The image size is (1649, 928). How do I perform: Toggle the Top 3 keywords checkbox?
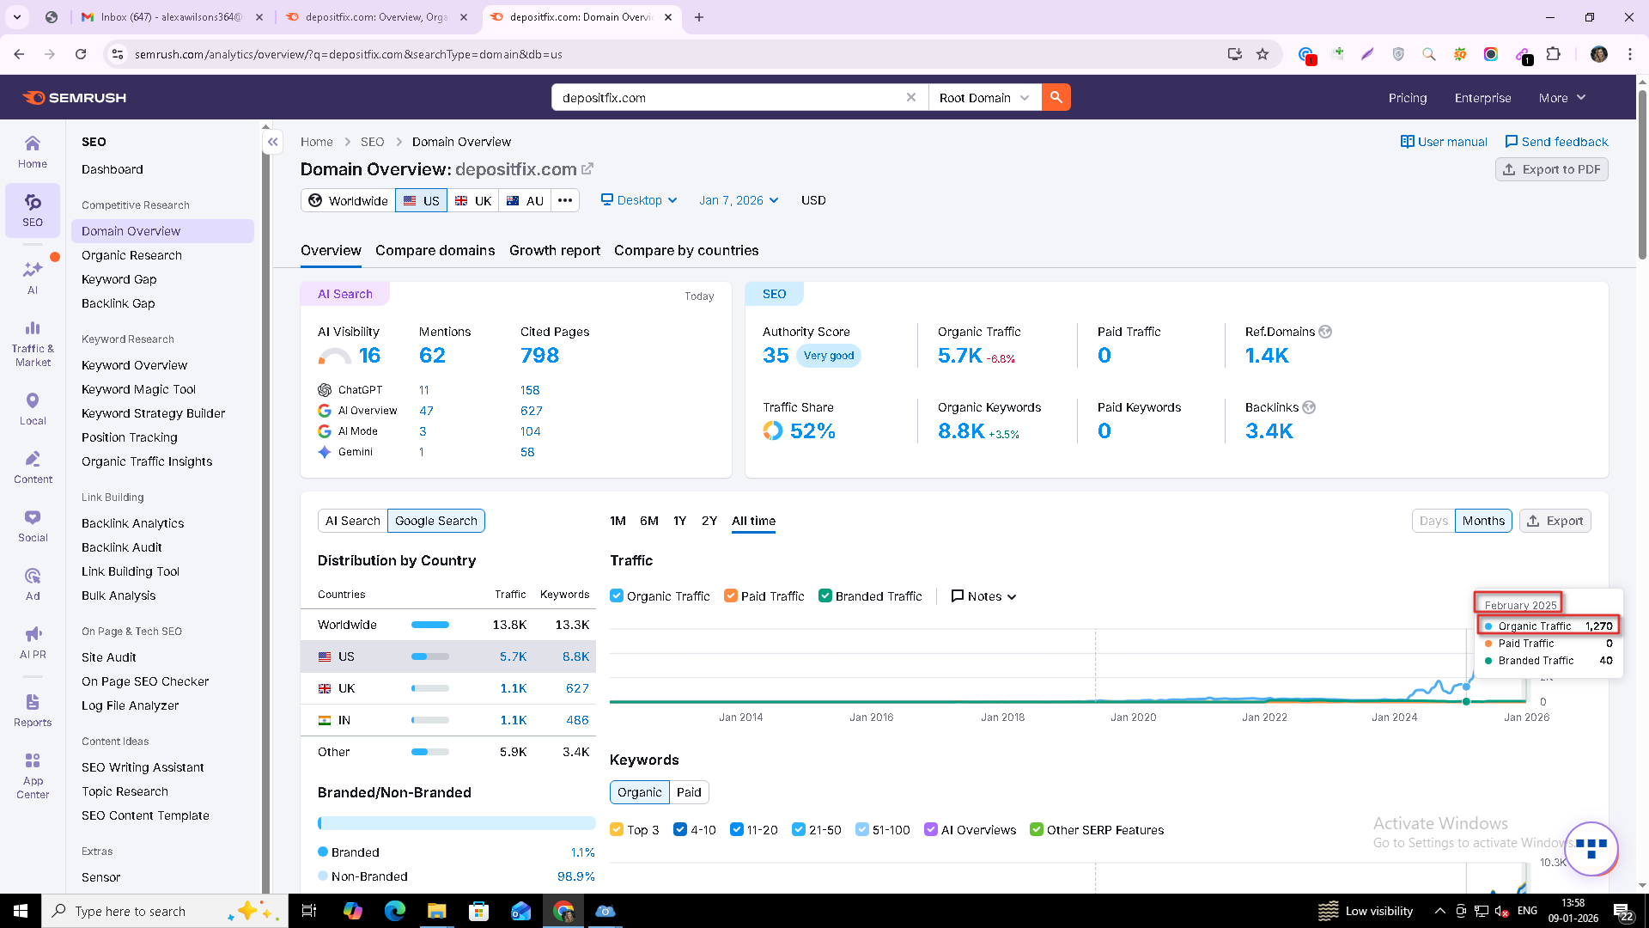click(617, 829)
